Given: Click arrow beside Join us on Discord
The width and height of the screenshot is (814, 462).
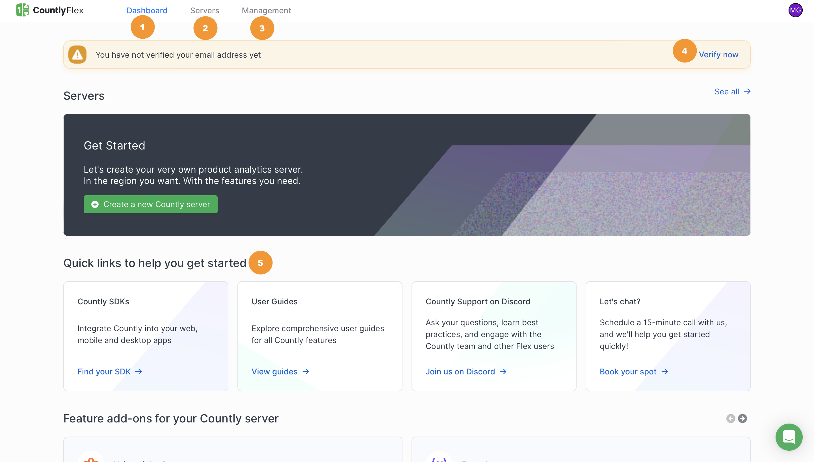Looking at the screenshot, I should point(503,372).
